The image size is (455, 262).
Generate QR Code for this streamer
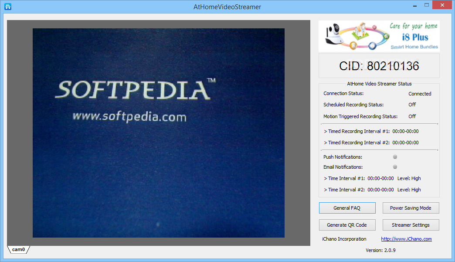[x=347, y=225]
